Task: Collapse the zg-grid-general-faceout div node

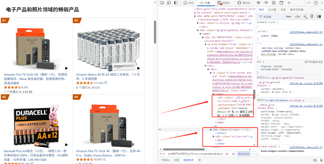Action: click(x=198, y=30)
